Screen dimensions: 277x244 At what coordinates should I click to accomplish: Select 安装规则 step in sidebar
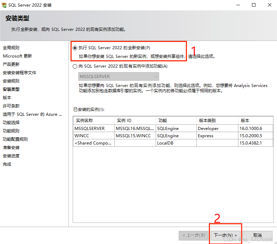tap(11, 81)
